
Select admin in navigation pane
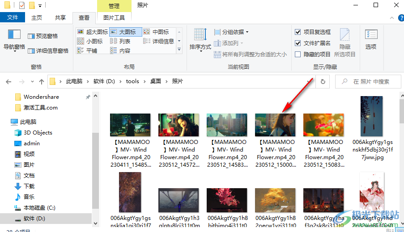coord(27,143)
